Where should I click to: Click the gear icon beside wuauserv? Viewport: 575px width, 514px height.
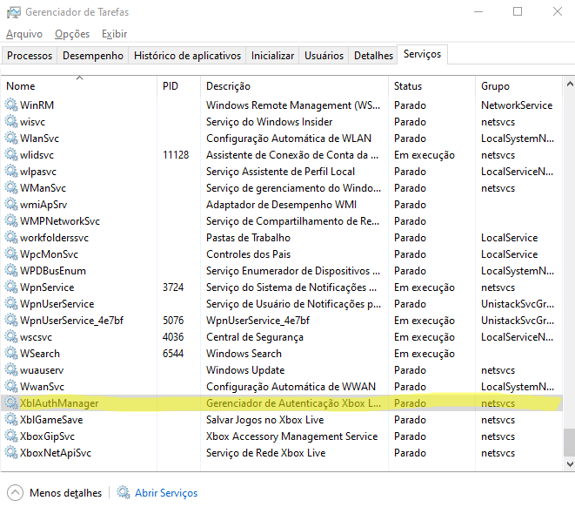11,369
